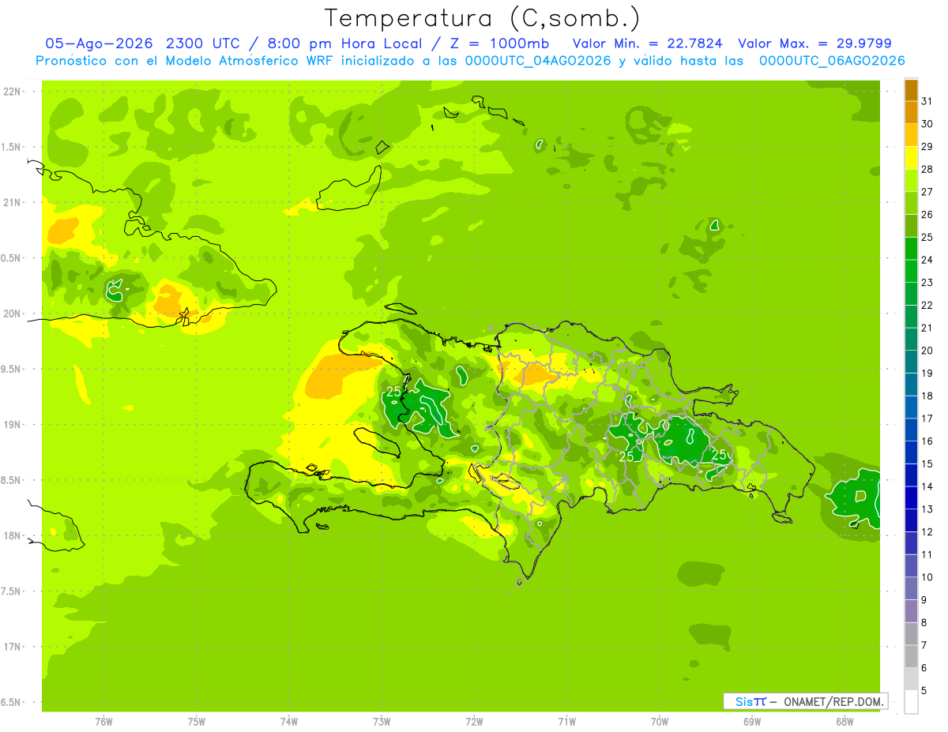The width and height of the screenshot is (948, 732).
Task: Select the 'Valor Max. = 29.9799' value
Action: click(x=814, y=43)
